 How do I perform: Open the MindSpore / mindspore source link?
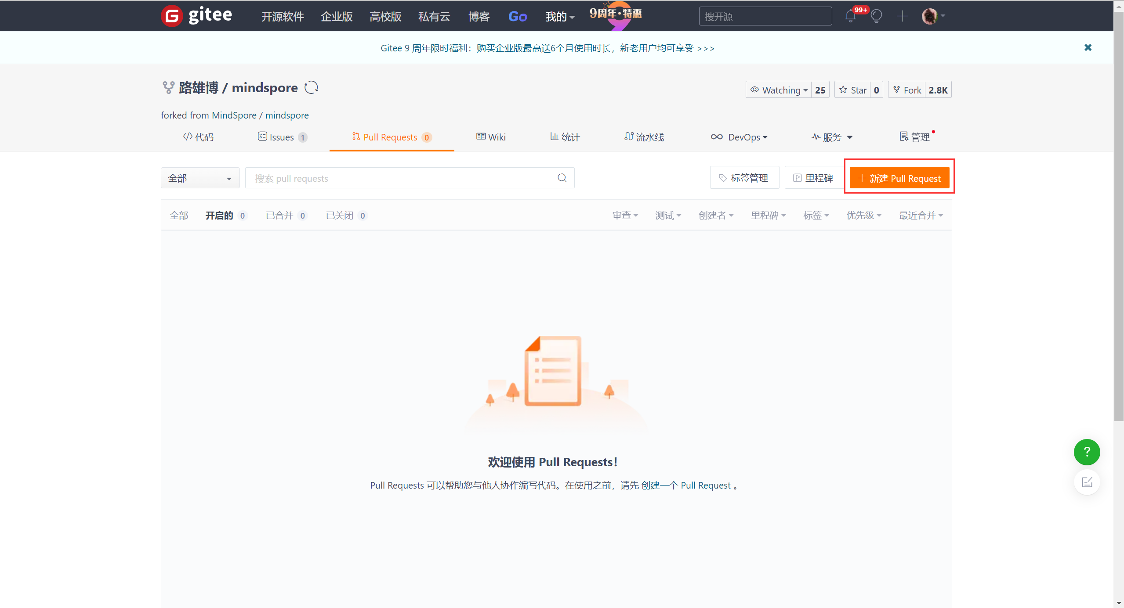(x=260, y=115)
